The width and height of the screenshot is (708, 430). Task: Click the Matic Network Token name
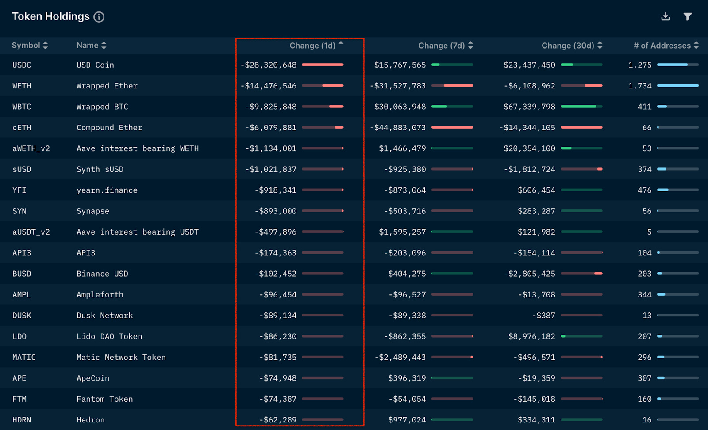pos(121,357)
